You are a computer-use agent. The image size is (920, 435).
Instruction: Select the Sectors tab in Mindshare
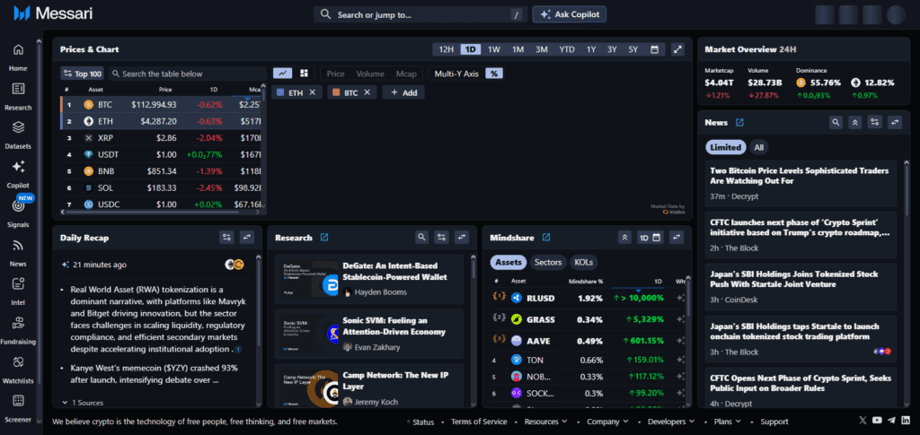coord(547,262)
